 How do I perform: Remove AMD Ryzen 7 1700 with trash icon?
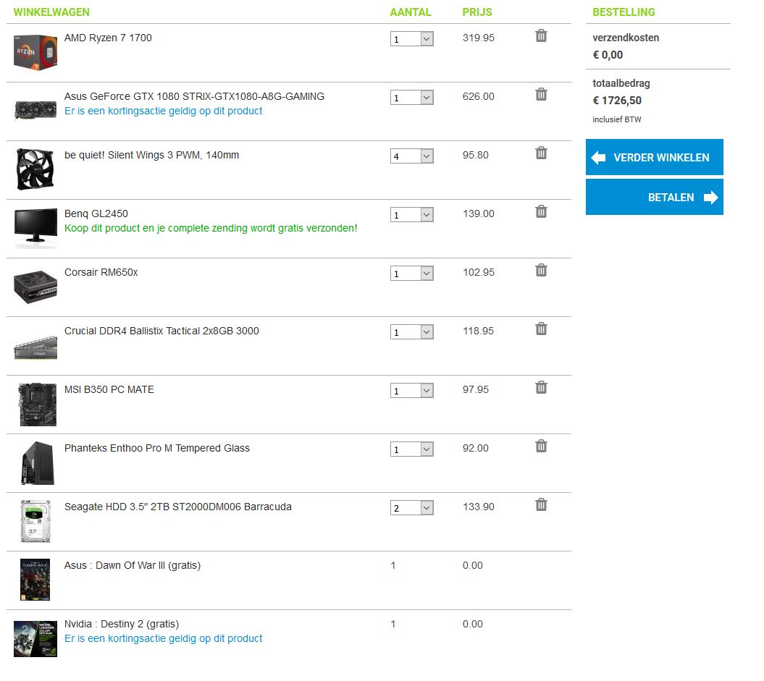[x=541, y=36]
